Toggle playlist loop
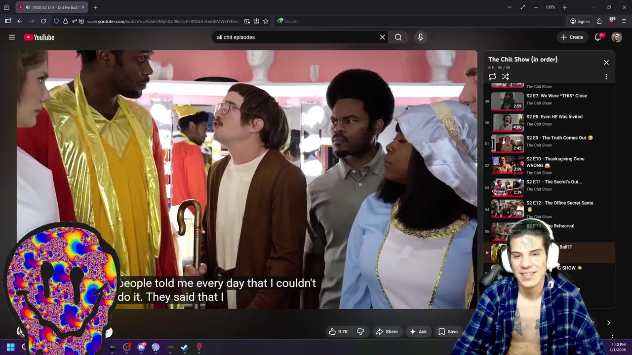Viewport: 632px width, 355px height. (x=492, y=76)
